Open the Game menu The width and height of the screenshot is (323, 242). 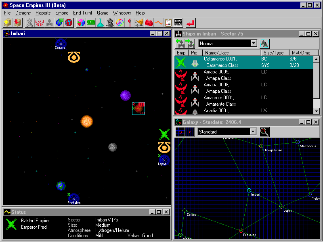103,13
